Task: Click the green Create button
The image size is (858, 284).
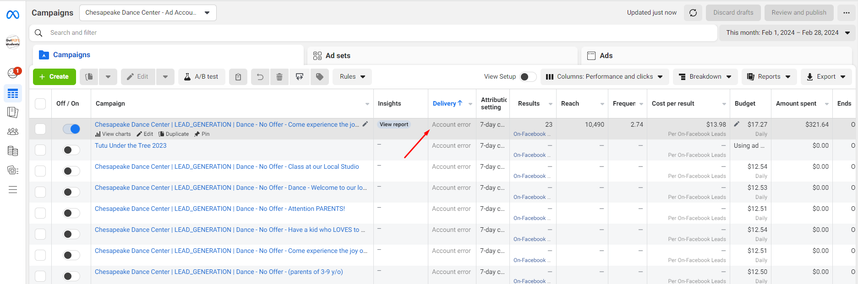Action: [x=54, y=77]
